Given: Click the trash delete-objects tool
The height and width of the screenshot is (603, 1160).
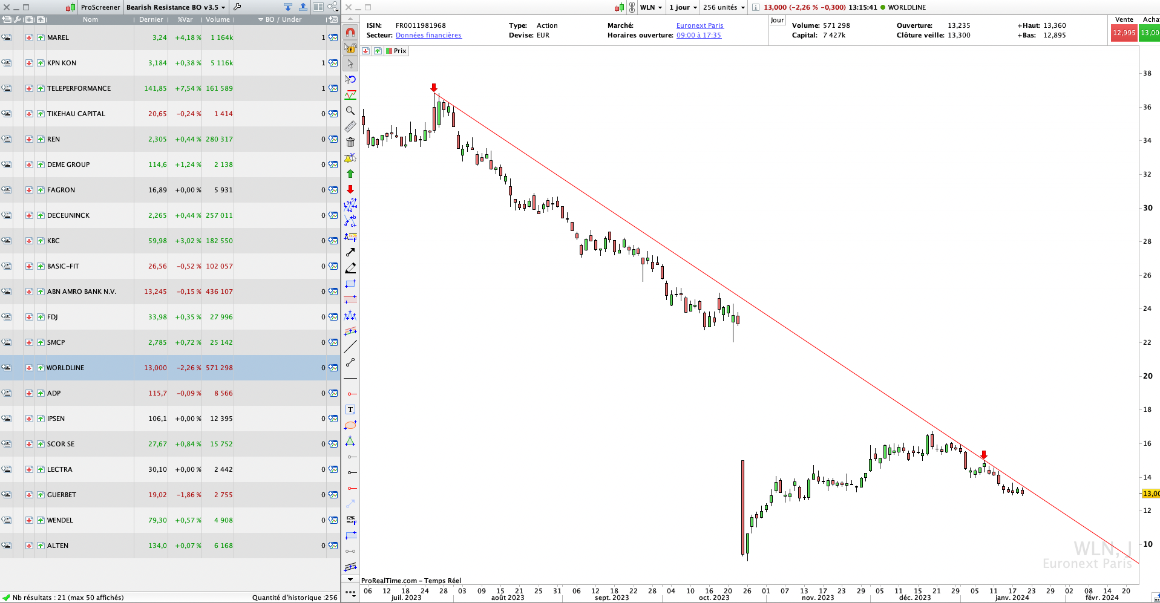Looking at the screenshot, I should [350, 142].
